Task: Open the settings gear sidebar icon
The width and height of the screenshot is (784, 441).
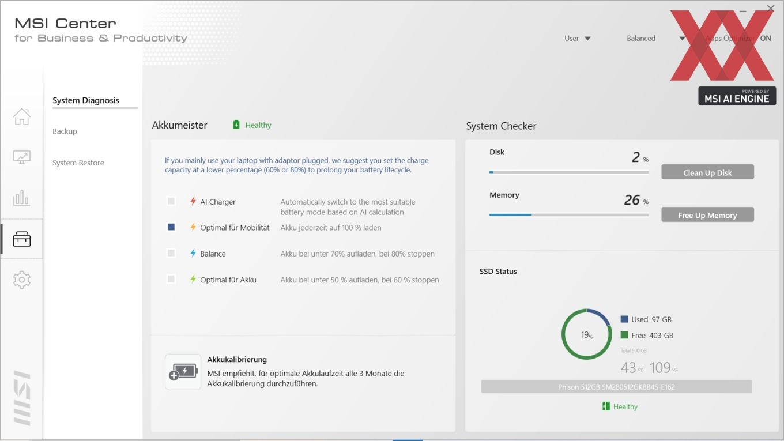Action: pos(22,280)
